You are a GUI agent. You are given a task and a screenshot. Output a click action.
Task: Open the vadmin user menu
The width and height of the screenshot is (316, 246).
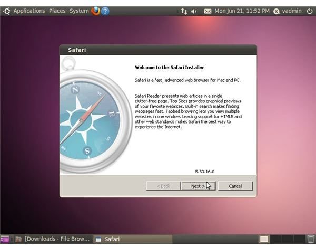288,11
